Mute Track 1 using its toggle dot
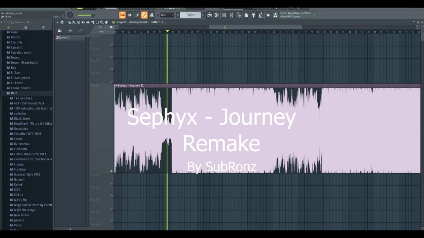The image size is (424, 238). click(111, 44)
